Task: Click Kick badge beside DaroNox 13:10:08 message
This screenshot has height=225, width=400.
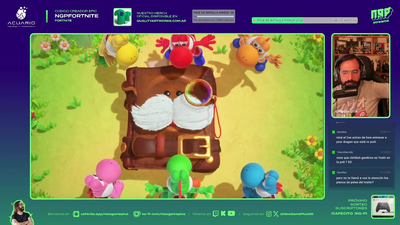Action: pos(333,172)
